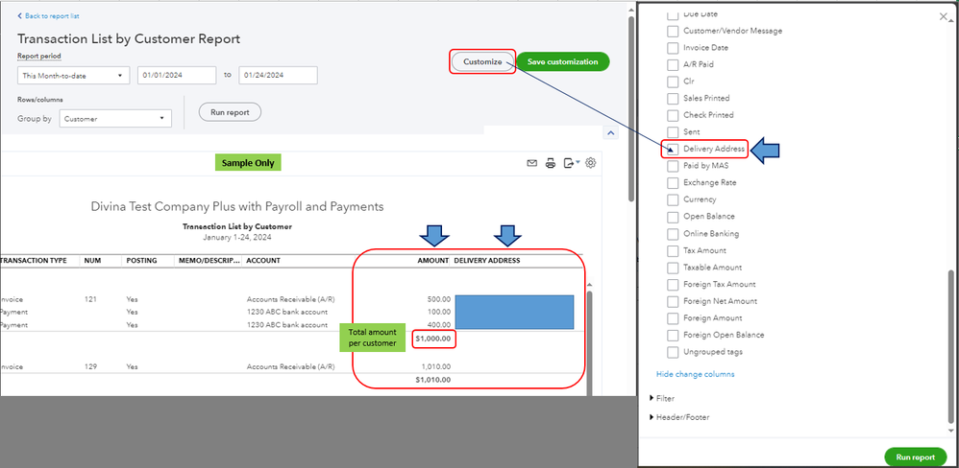
Task: Enable the A/R Paid column checkbox
Action: [673, 64]
